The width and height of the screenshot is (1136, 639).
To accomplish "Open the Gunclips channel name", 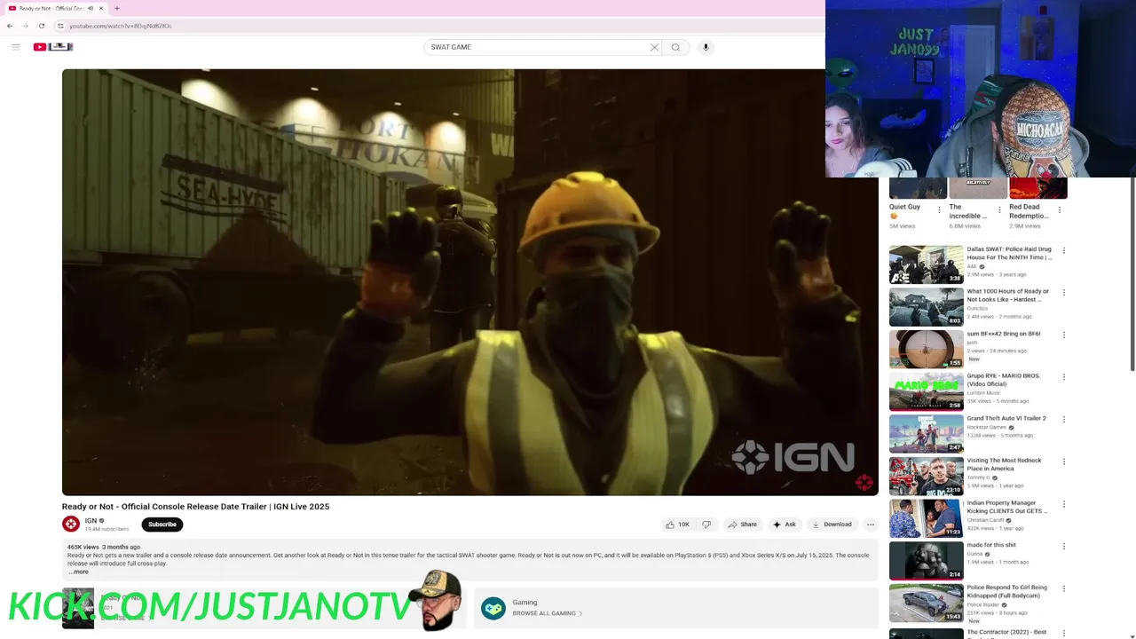I will click(977, 308).
